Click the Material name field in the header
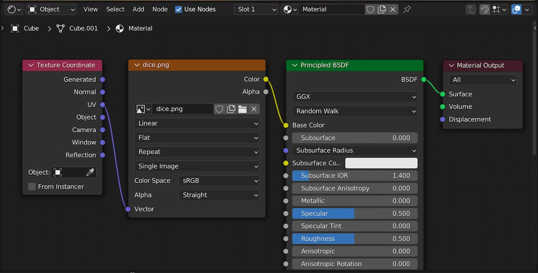Viewport: 538px width, 273px height. tap(331, 9)
